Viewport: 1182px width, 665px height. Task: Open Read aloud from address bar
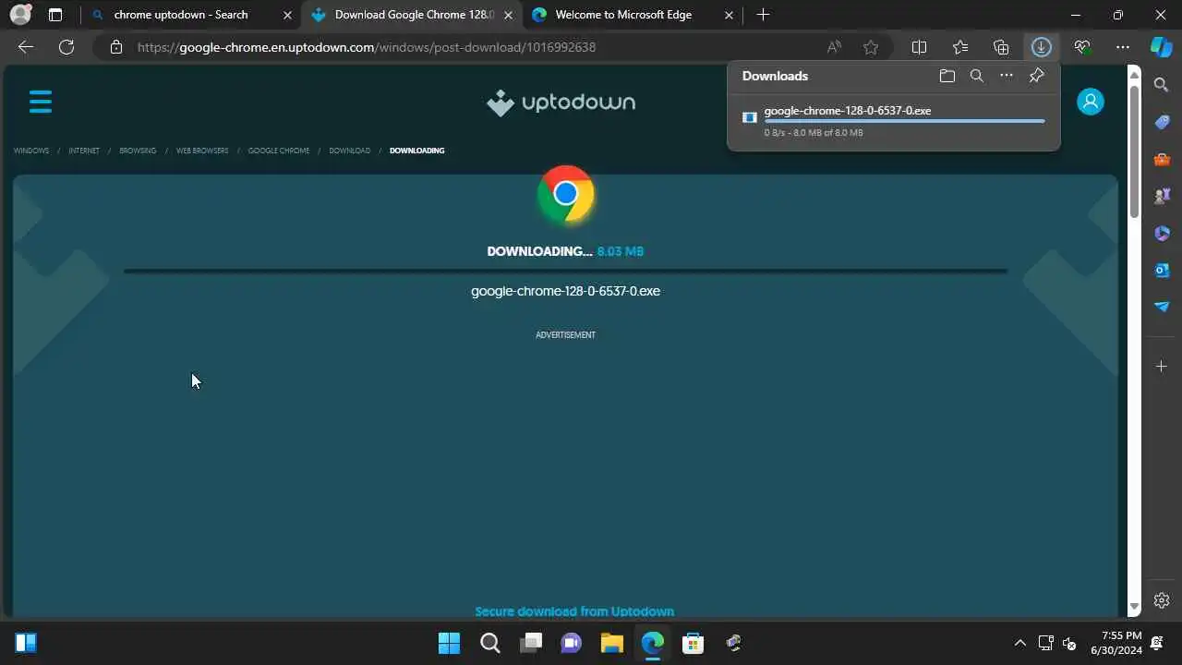pos(834,47)
